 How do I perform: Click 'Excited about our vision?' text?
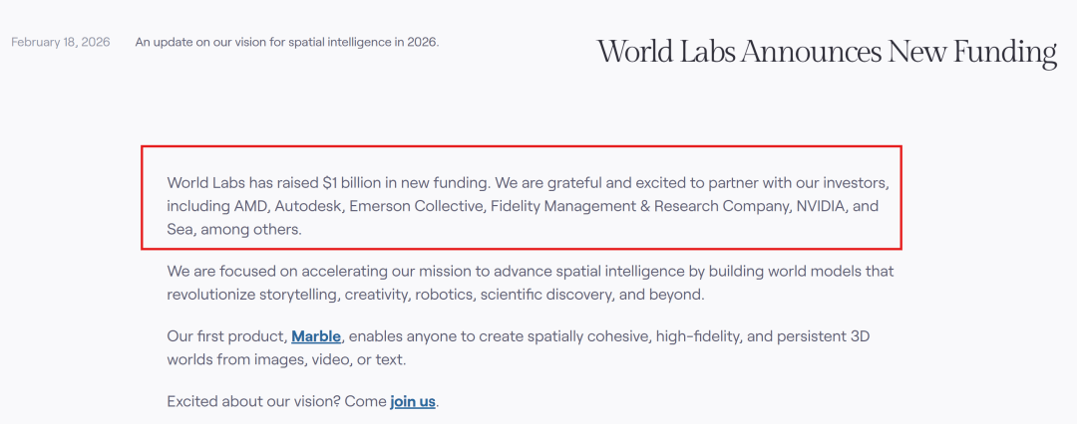coord(253,401)
